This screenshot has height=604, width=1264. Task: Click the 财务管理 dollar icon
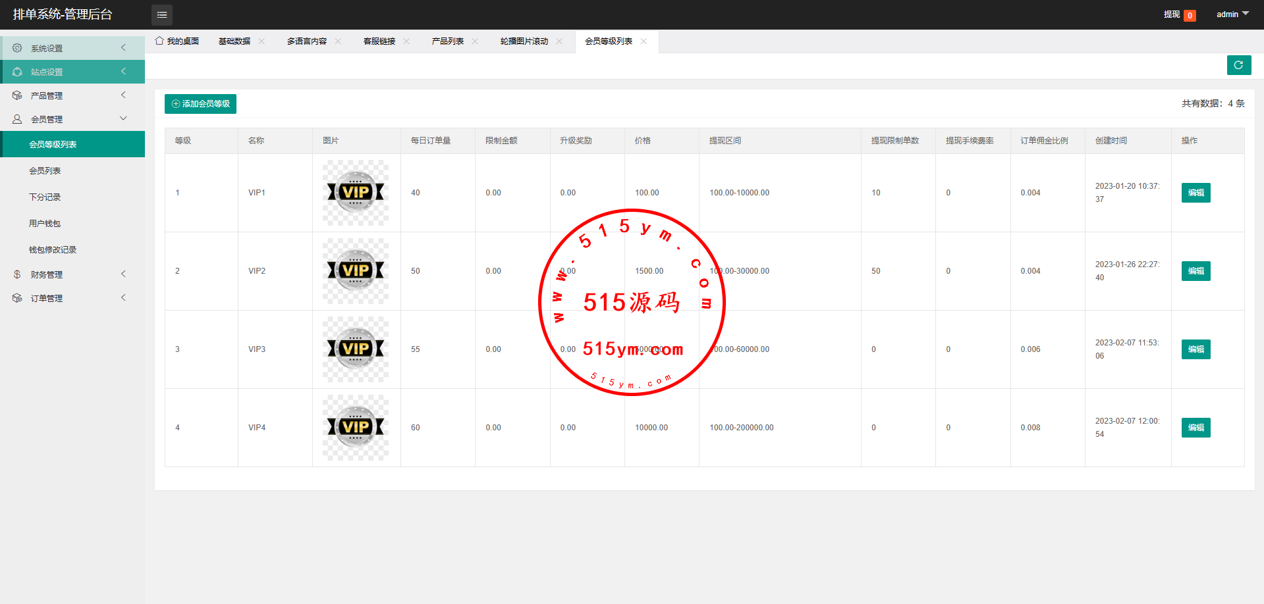click(17, 274)
